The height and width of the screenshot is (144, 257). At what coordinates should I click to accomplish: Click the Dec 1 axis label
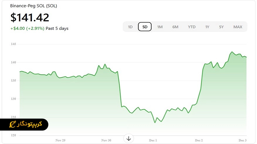point(153,140)
